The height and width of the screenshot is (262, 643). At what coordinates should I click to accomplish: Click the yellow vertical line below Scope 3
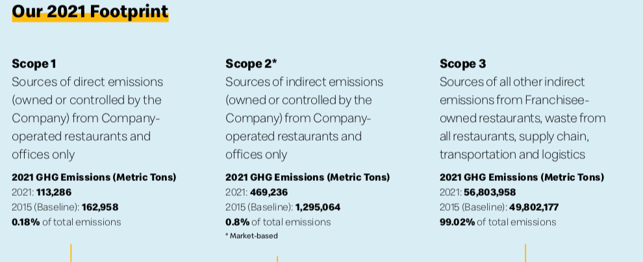tap(525, 253)
